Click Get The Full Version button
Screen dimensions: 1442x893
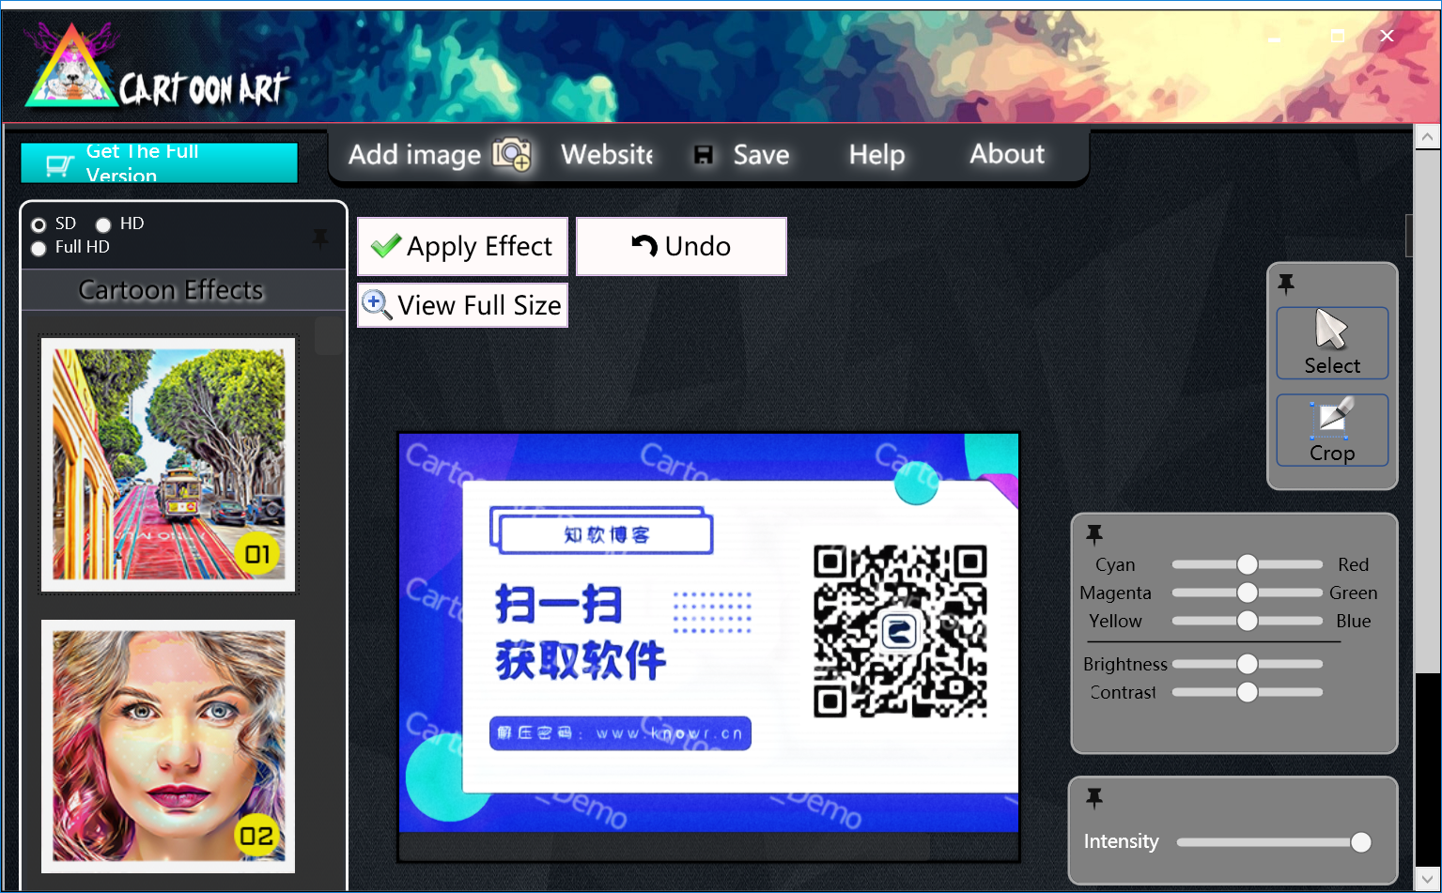[x=159, y=163]
